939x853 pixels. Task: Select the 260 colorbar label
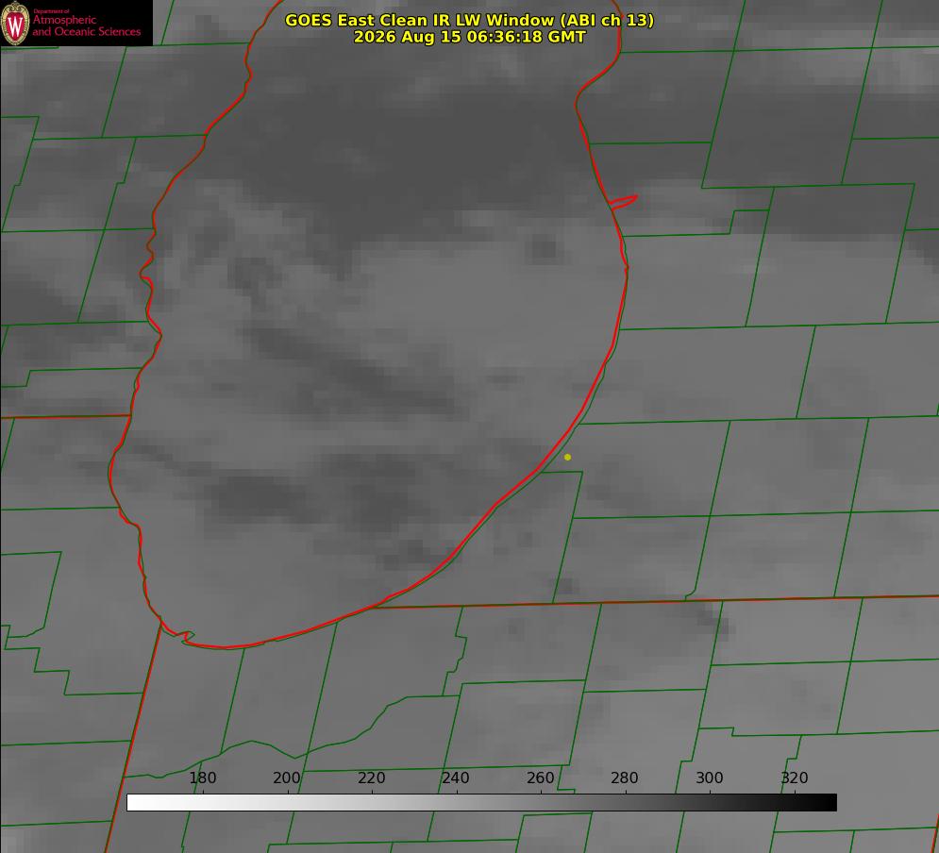[540, 778]
